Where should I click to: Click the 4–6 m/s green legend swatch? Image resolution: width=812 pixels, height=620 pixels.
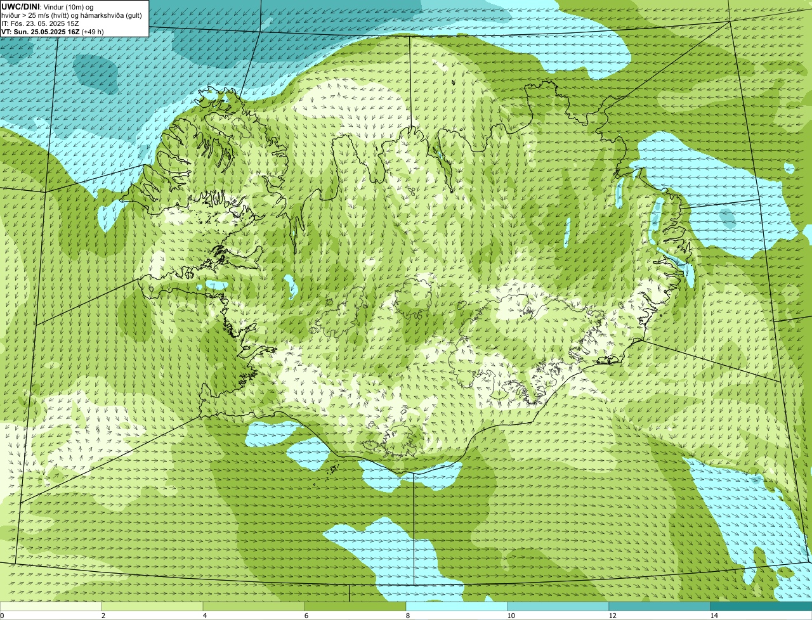pyautogui.click(x=254, y=606)
